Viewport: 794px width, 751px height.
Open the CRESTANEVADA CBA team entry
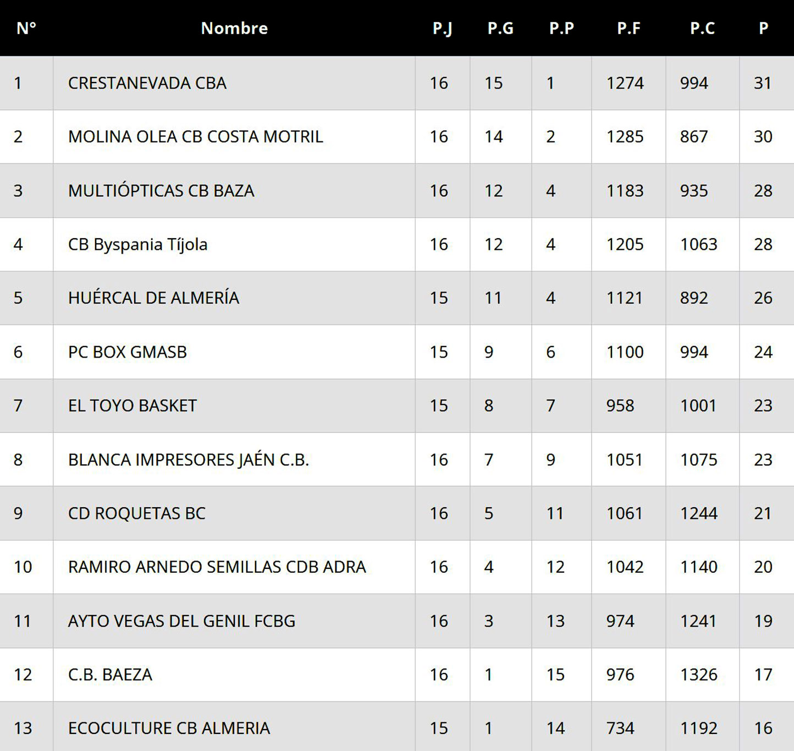point(147,83)
